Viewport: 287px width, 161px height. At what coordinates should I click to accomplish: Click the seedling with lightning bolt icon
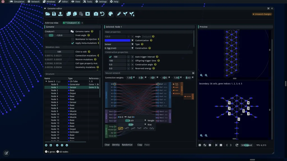pyautogui.click(x=132, y=14)
